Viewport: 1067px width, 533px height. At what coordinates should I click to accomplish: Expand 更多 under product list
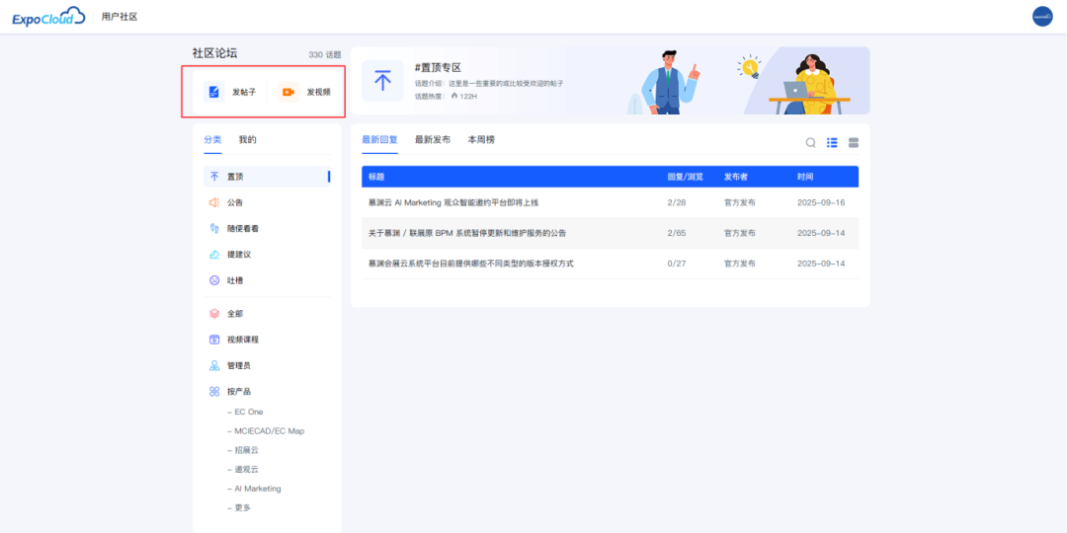click(x=242, y=507)
